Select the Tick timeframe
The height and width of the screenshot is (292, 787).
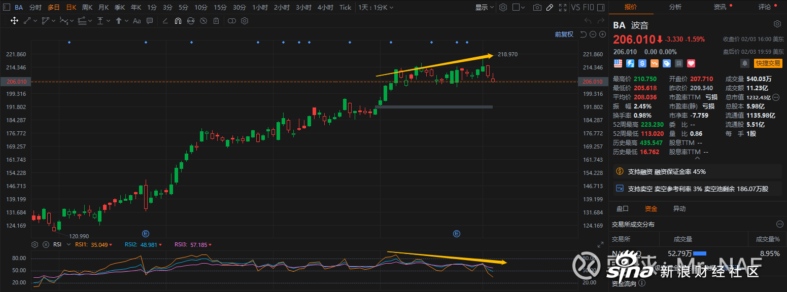[x=345, y=7]
